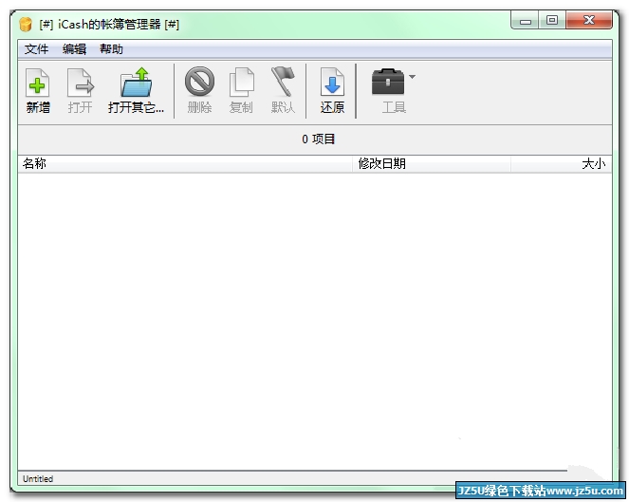Select the 打开其它... folder icon

(x=136, y=83)
